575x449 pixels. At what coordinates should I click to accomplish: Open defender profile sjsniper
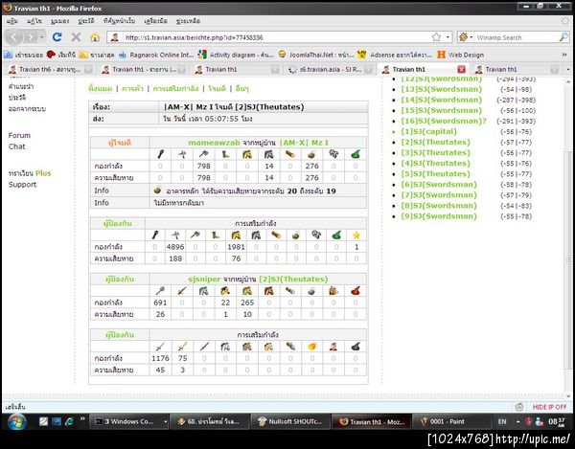204,279
